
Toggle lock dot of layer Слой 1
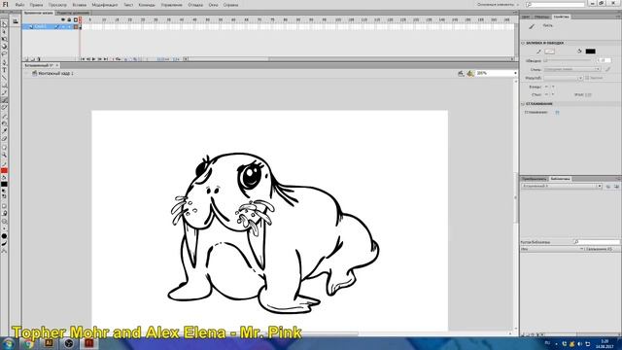tap(69, 26)
